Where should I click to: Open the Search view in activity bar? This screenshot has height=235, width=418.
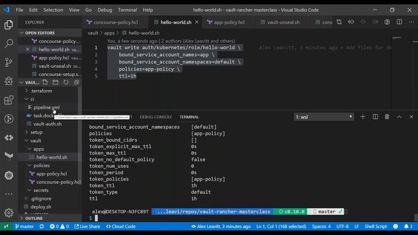(8, 44)
